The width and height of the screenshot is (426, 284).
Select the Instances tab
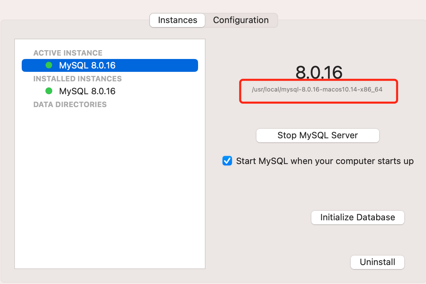(x=177, y=20)
